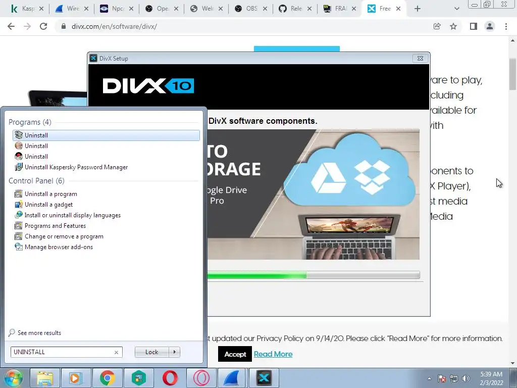The image size is (517, 388).
Task: Expand the shutdown options arrow next to Lock
Action: coord(174,352)
